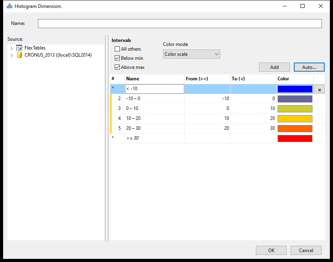Click the CRONUS_2013 database icon

(19, 55)
